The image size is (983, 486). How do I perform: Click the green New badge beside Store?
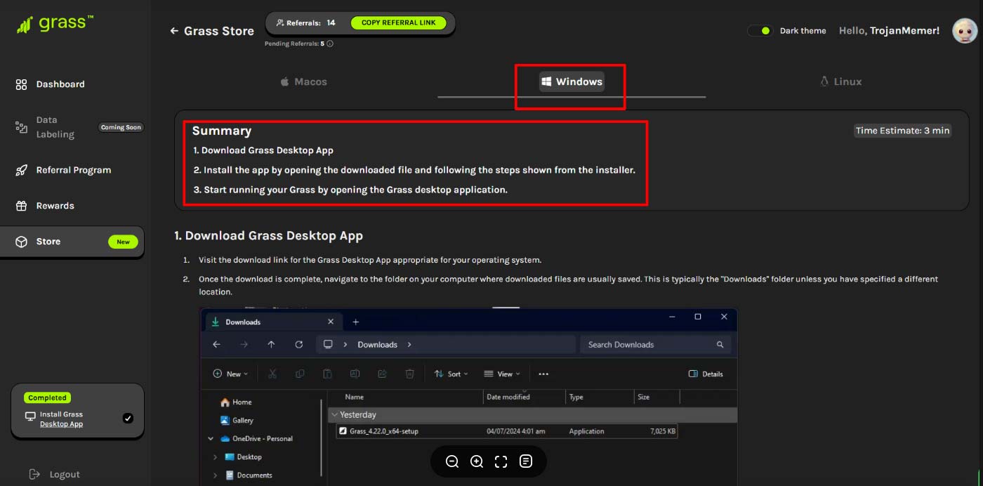click(x=123, y=242)
